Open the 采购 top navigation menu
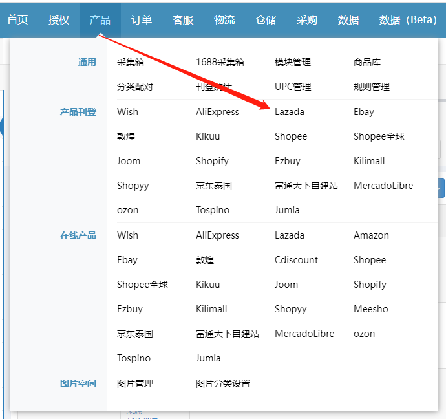The height and width of the screenshot is (419, 446). 307,19
